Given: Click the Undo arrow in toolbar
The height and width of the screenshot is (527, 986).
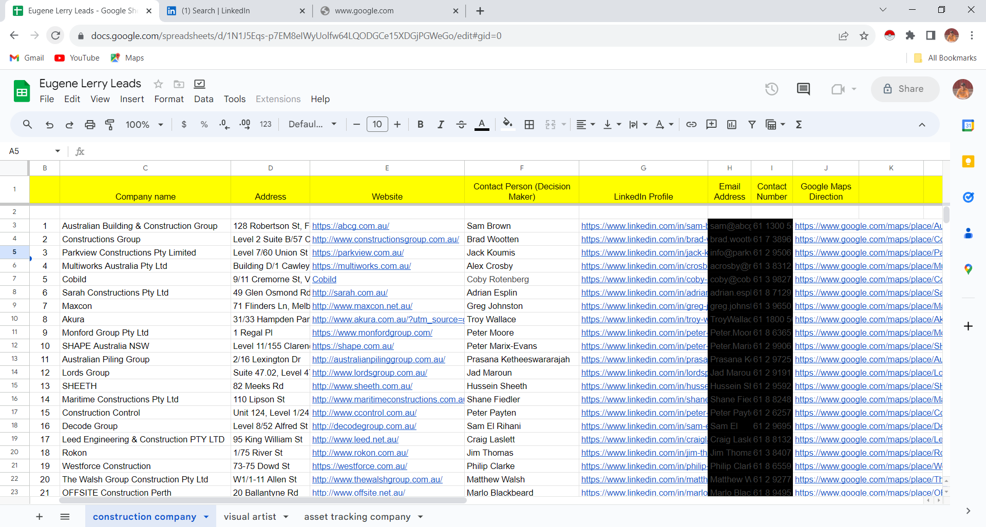Looking at the screenshot, I should [49, 124].
